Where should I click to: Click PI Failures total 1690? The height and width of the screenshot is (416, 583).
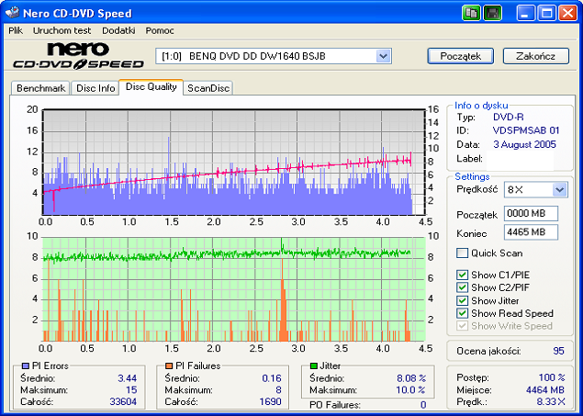(270, 402)
